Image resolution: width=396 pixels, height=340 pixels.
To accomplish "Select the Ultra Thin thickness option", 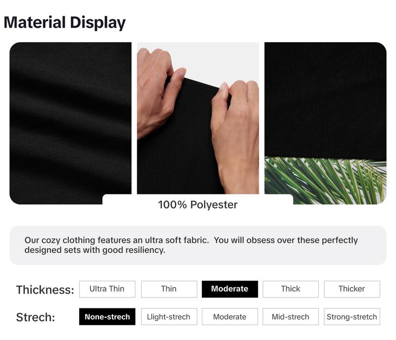I will pyautogui.click(x=107, y=289).
